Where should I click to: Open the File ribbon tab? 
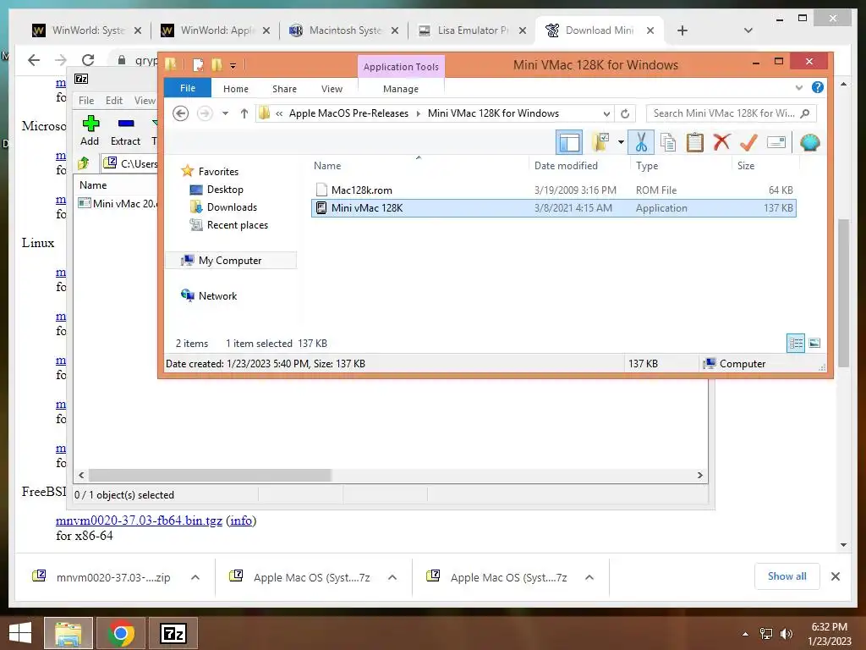187,88
